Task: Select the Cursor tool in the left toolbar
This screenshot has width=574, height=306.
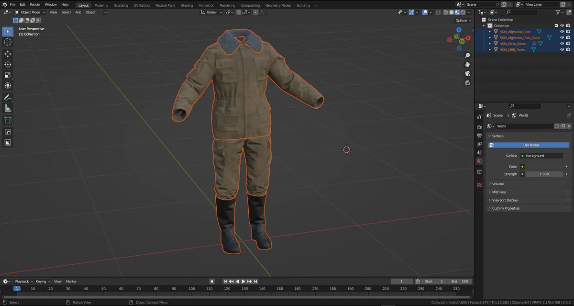Action: click(8, 42)
